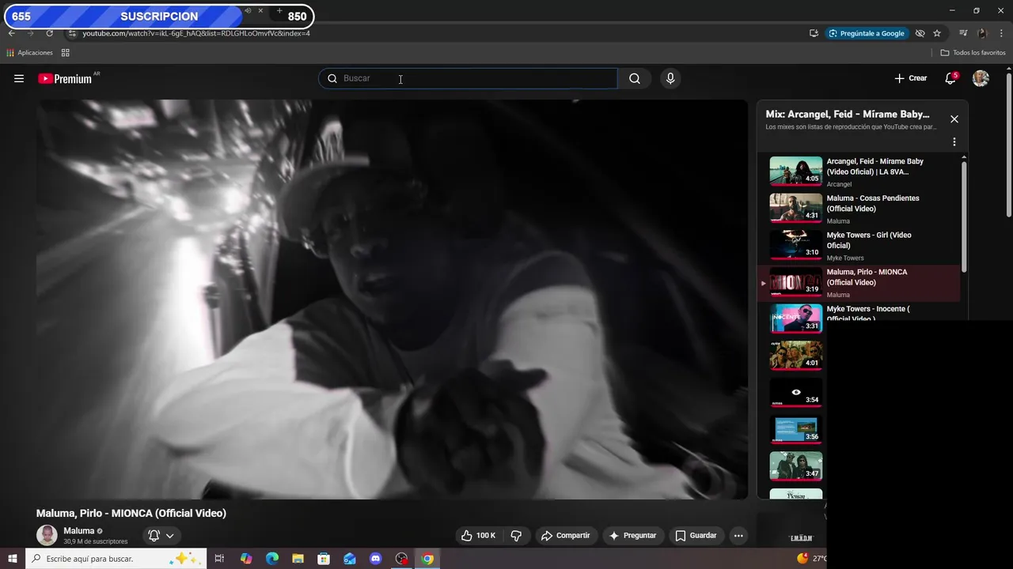Focus the Buscar search field
The height and width of the screenshot is (569, 1013).
click(x=468, y=78)
